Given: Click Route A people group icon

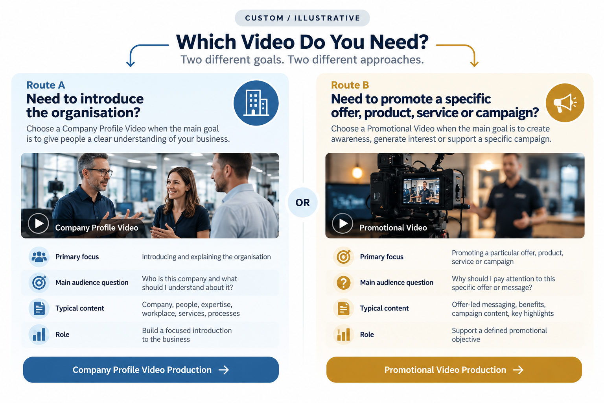Looking at the screenshot, I should pyautogui.click(x=39, y=257).
